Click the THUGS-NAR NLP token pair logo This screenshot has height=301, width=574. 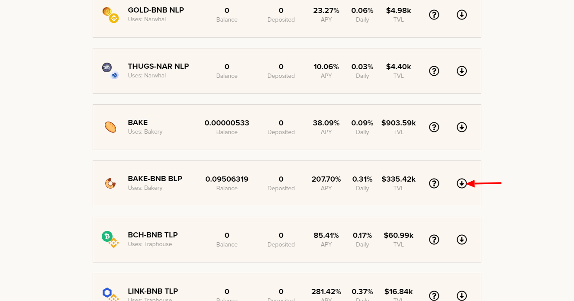[x=110, y=71]
